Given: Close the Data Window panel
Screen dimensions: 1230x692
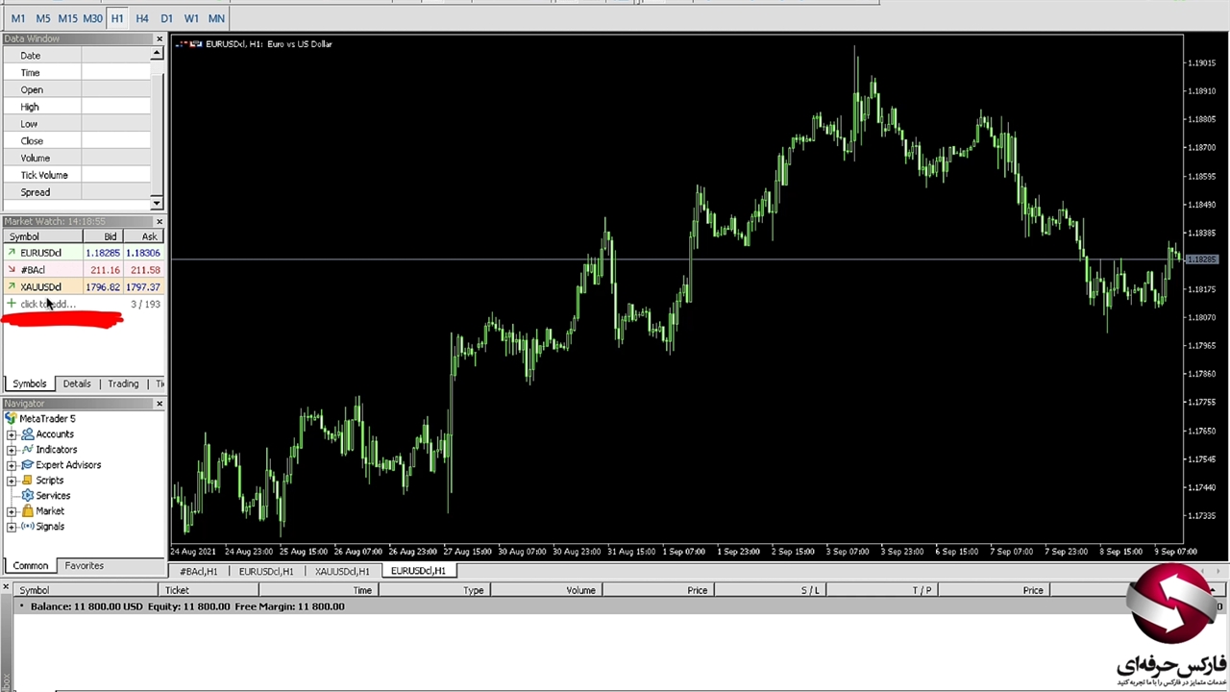Looking at the screenshot, I should (x=160, y=39).
